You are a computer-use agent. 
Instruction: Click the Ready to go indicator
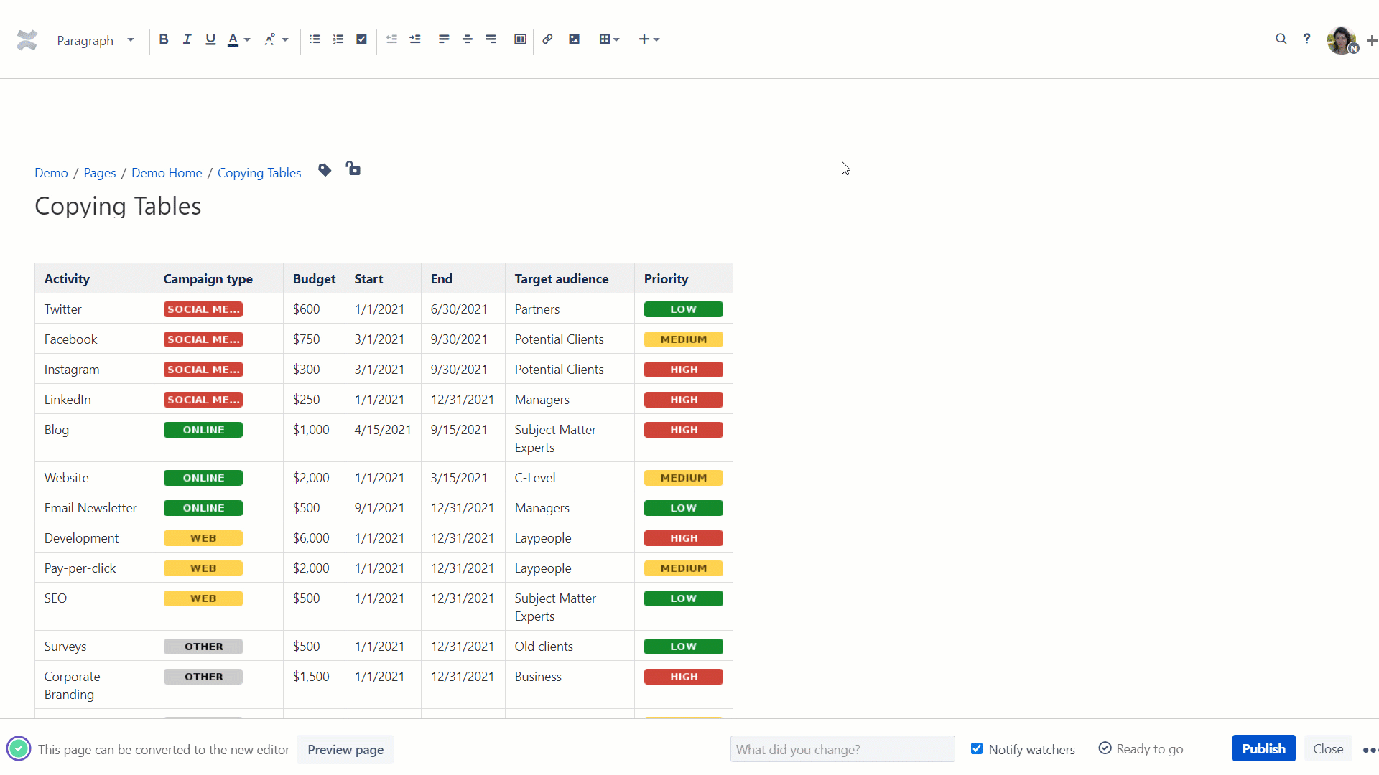[x=1141, y=749]
